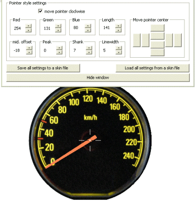Image resolution: width=196 pixels, height=202 pixels.
Task: Increase the Blue value with up arrow
Action: [88, 26]
